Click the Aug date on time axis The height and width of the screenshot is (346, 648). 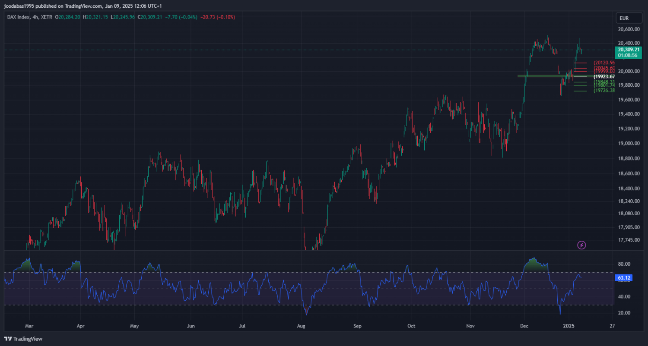coord(302,326)
